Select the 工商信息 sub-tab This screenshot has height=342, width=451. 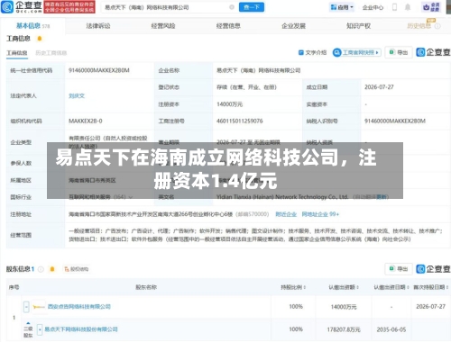[17, 53]
